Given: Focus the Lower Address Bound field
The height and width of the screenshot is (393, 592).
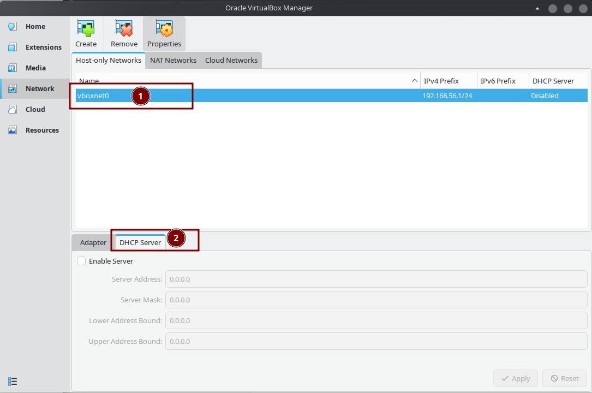Looking at the screenshot, I should 376,320.
